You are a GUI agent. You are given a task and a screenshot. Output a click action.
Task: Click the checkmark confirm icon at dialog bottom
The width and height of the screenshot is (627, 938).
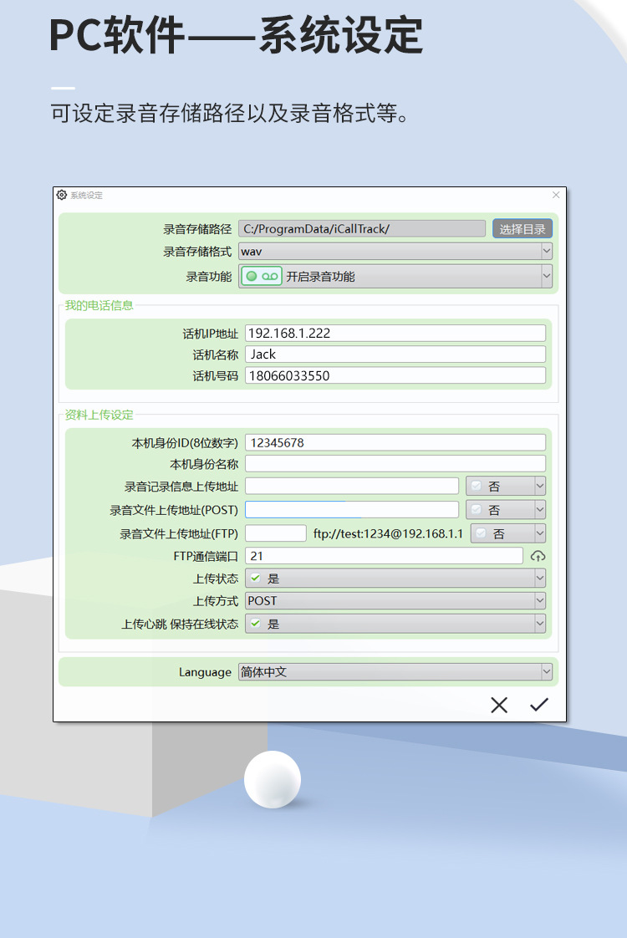click(x=539, y=705)
